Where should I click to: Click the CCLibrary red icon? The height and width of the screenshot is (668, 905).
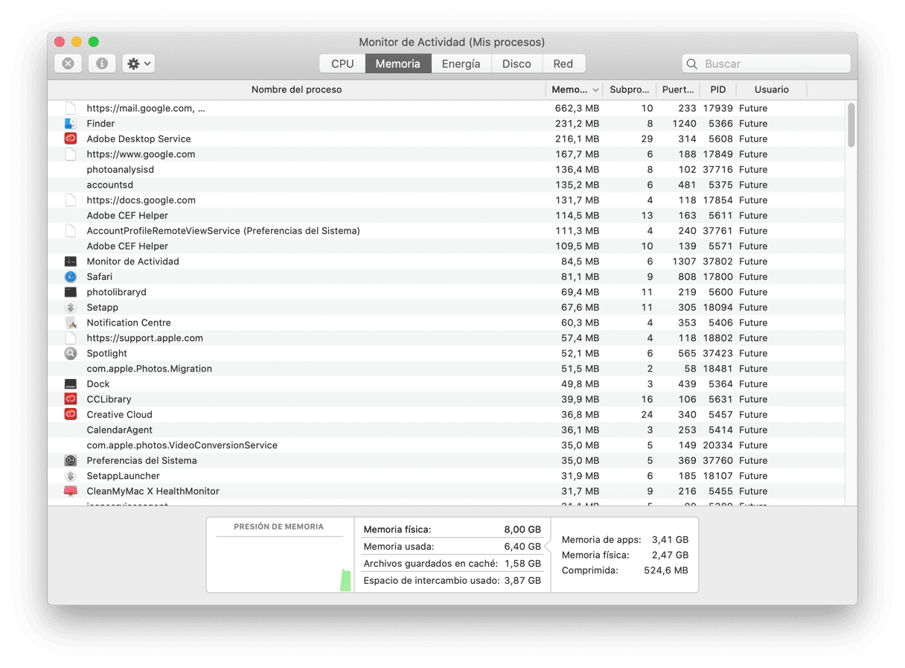71,399
